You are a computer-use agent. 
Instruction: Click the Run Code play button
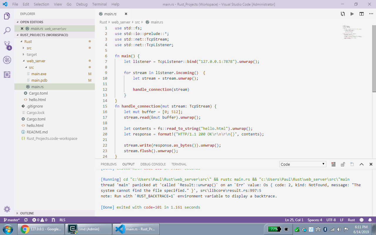point(352,14)
